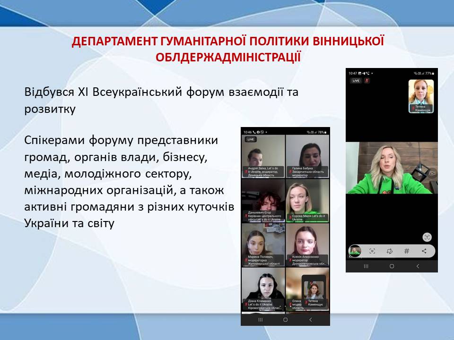The image size is (454, 340).
Task: Open the Тетяна Каменщук self-view thumbnail, right phone
Action: pyautogui.click(x=421, y=96)
